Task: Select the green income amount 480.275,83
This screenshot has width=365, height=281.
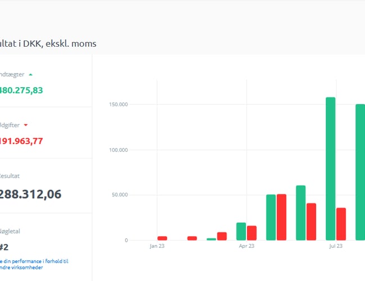Action: (21, 90)
